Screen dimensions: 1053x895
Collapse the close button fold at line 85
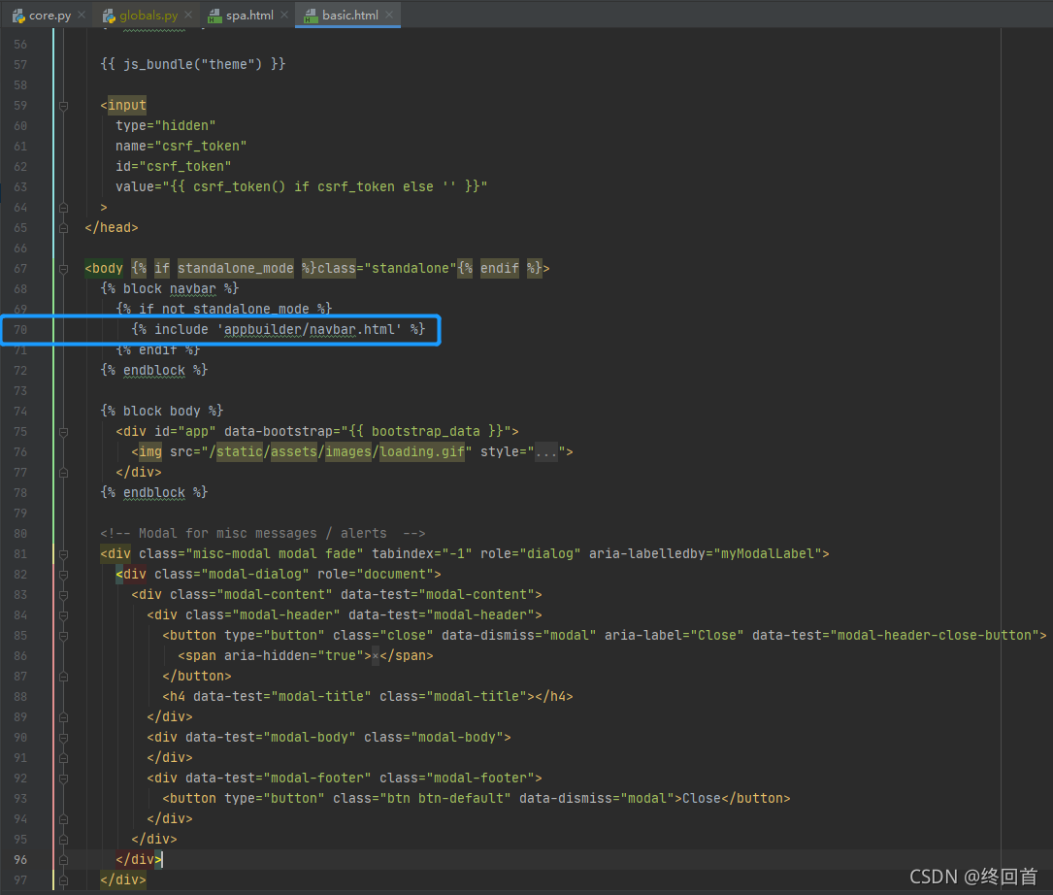(63, 636)
